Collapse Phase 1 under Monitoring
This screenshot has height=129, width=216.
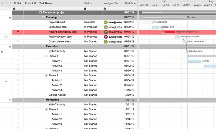[x=46, y=109]
